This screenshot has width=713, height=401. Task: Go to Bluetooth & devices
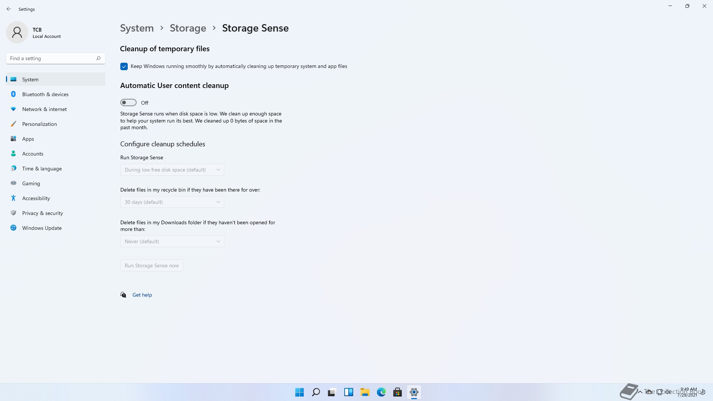(56, 94)
